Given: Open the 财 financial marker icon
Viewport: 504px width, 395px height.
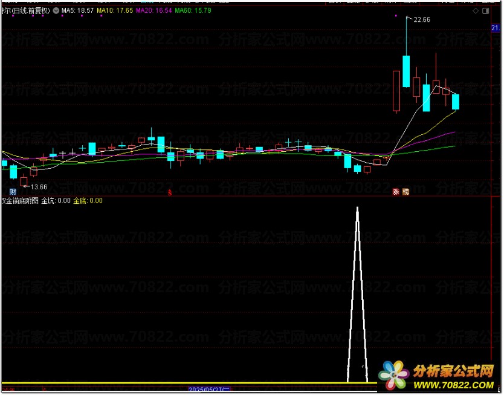Looking at the screenshot, I should coord(13,192).
